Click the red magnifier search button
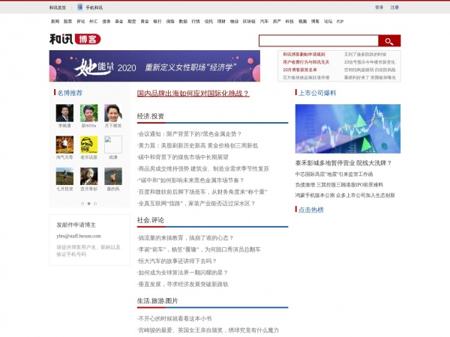The image size is (450, 337). (x=389, y=40)
